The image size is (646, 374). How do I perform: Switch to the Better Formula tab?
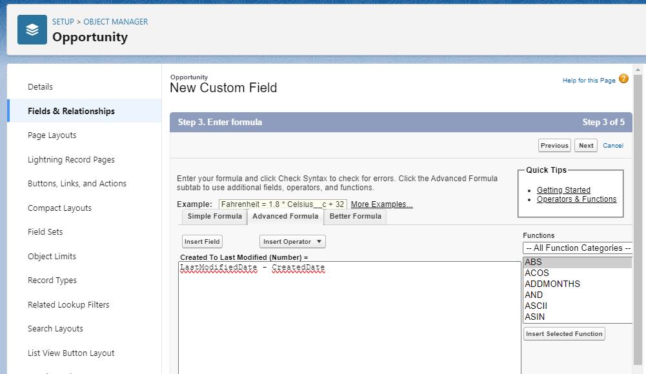coord(355,217)
